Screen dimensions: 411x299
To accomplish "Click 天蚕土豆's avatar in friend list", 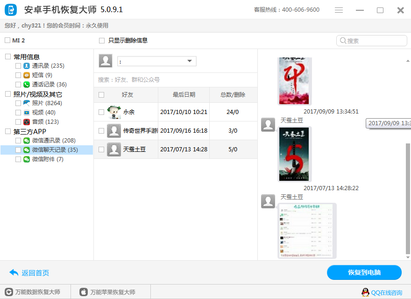I will click(114, 149).
